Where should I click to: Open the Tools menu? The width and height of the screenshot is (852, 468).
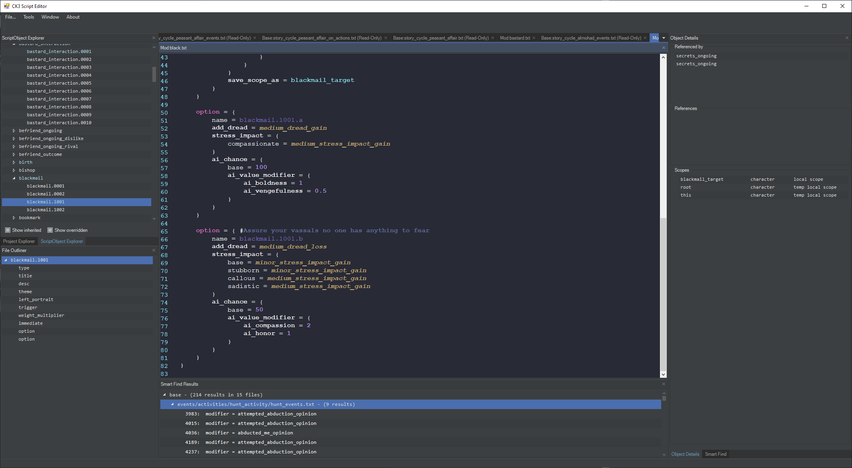(29, 17)
